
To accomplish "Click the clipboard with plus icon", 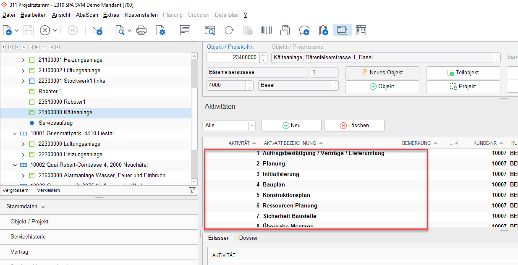I will [323, 30].
